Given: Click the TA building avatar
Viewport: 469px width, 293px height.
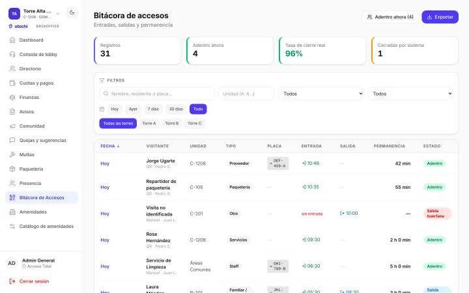Looking at the screenshot, I should click(14, 14).
